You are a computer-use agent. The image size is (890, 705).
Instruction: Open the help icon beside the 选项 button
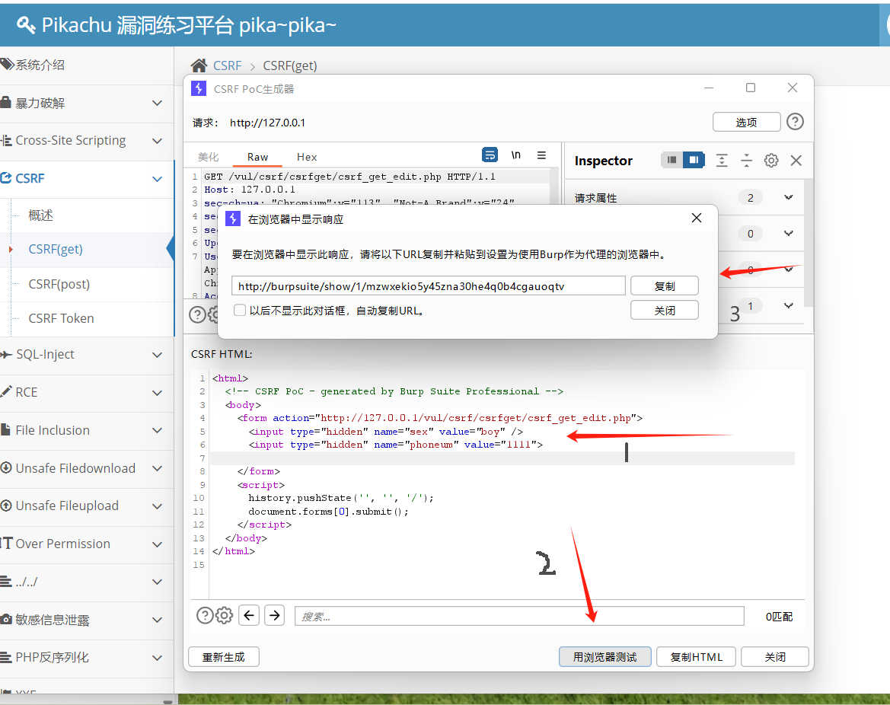[x=795, y=122]
